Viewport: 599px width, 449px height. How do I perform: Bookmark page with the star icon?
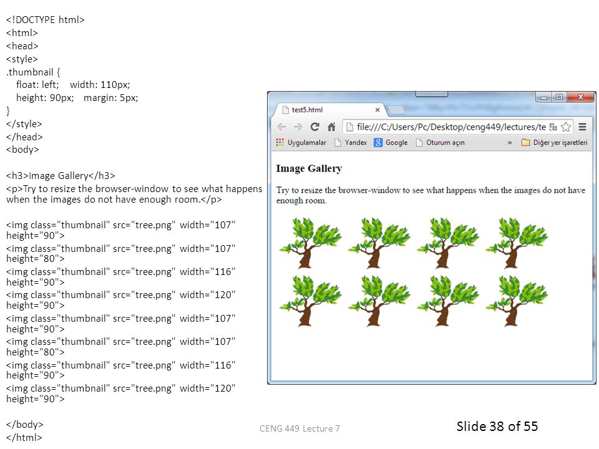566,127
